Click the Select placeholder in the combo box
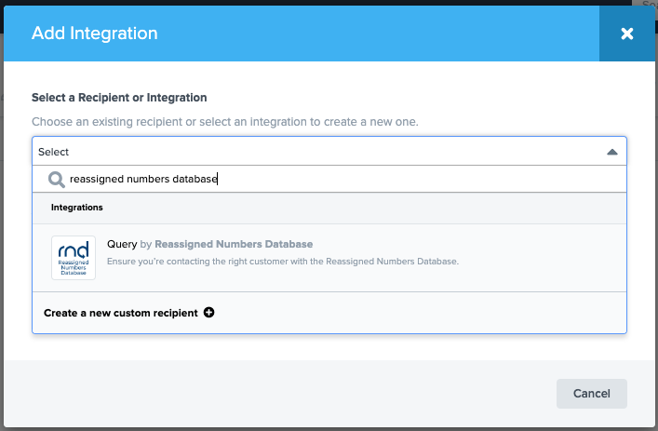 point(54,152)
